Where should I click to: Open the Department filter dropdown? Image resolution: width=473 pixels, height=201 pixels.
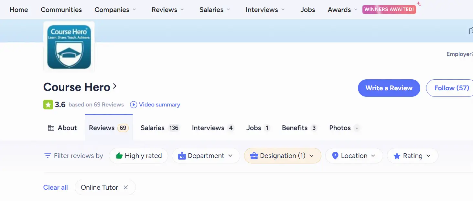206,156
